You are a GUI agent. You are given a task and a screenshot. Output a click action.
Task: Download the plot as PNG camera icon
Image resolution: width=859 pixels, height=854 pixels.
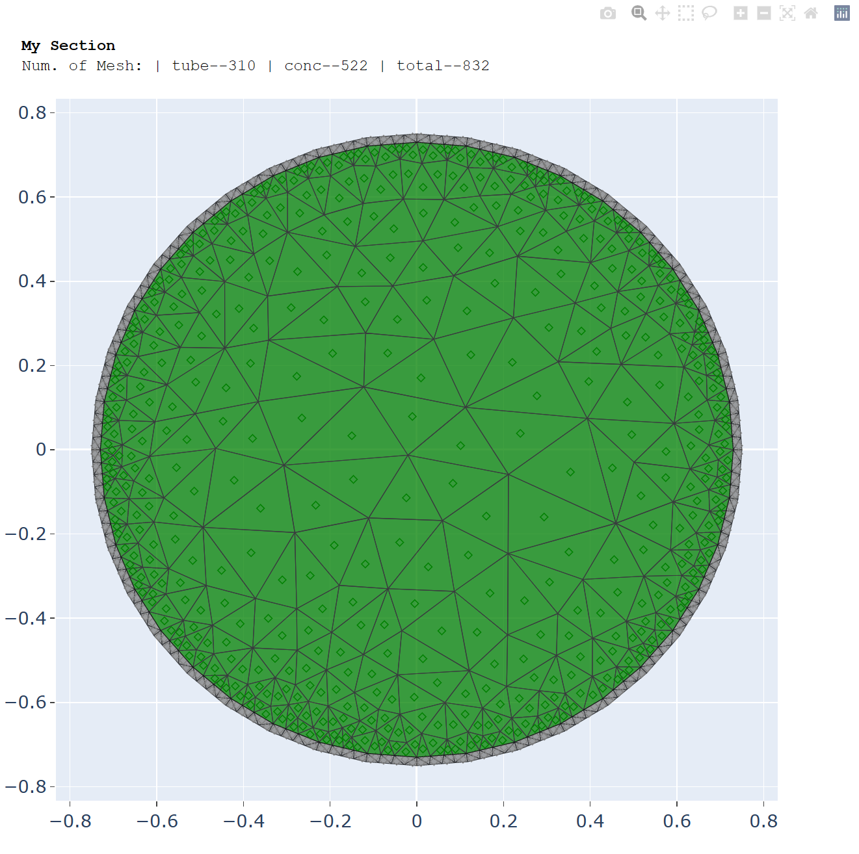click(607, 14)
